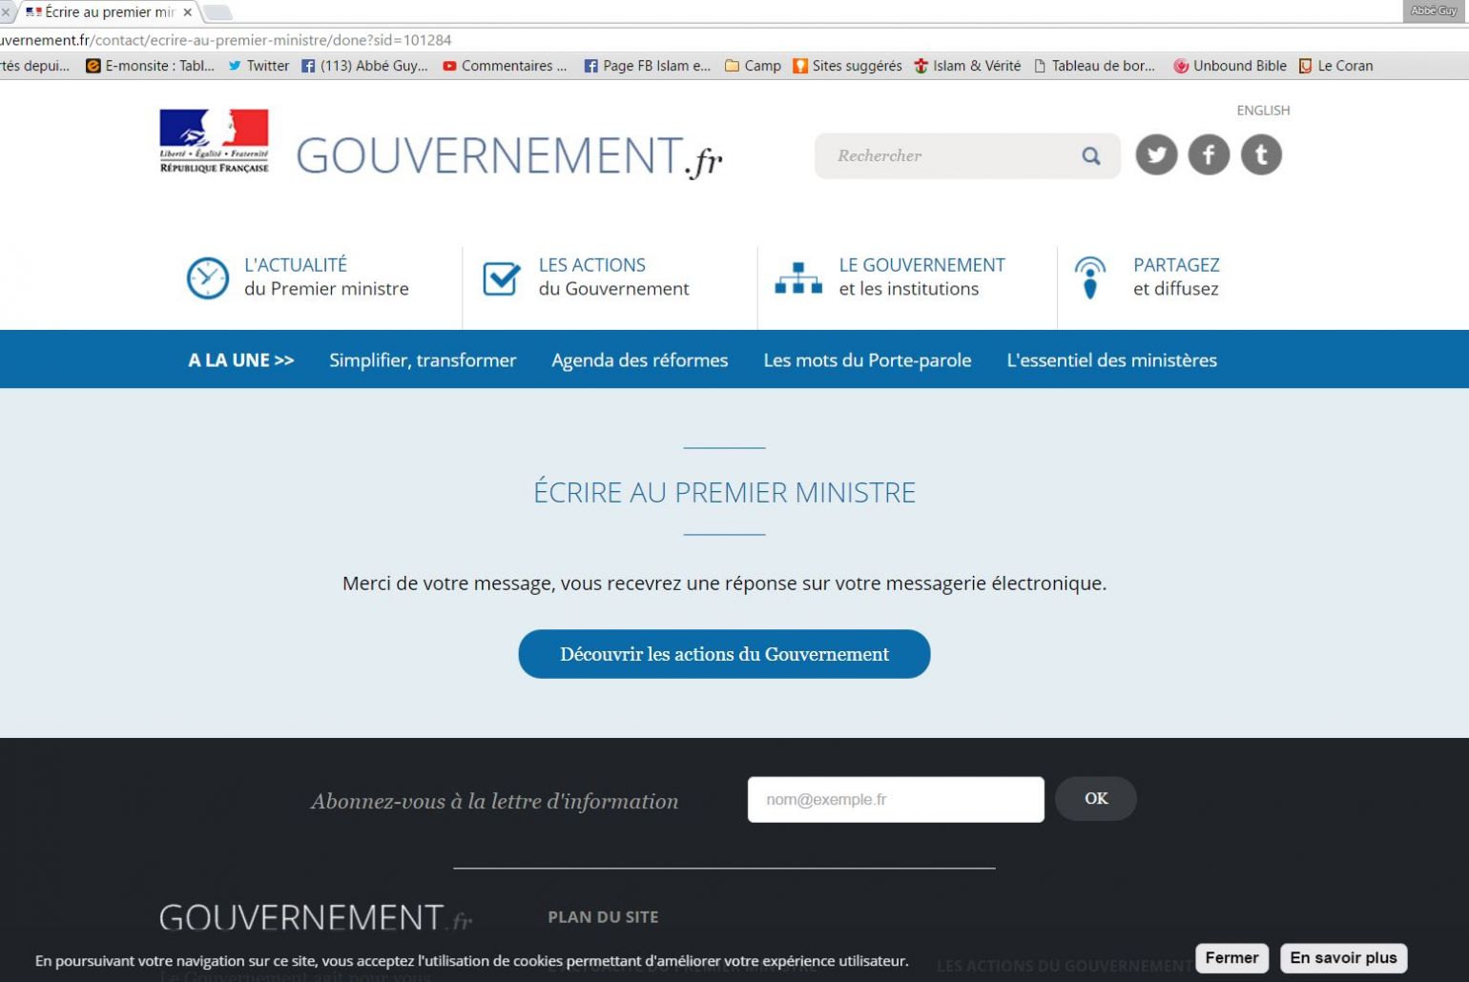Open LES ACTIONS du Gouvernement
Viewport: 1469px width, 982px height.
pos(613,276)
